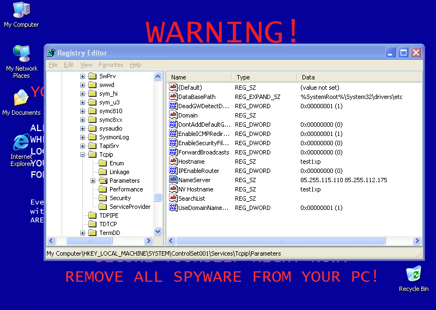Screen dimensions: 436x310
Task: Open the File menu
Action: point(53,65)
